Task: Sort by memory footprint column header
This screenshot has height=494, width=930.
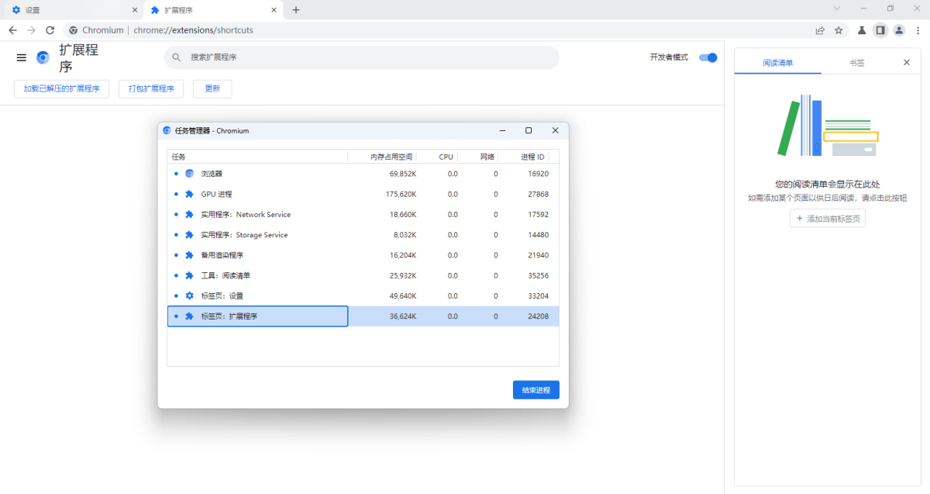Action: pyautogui.click(x=391, y=157)
